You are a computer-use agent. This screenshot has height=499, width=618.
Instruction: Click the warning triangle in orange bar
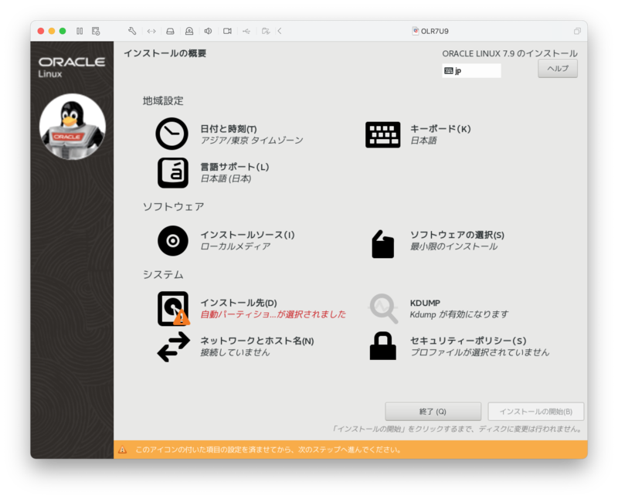123,450
